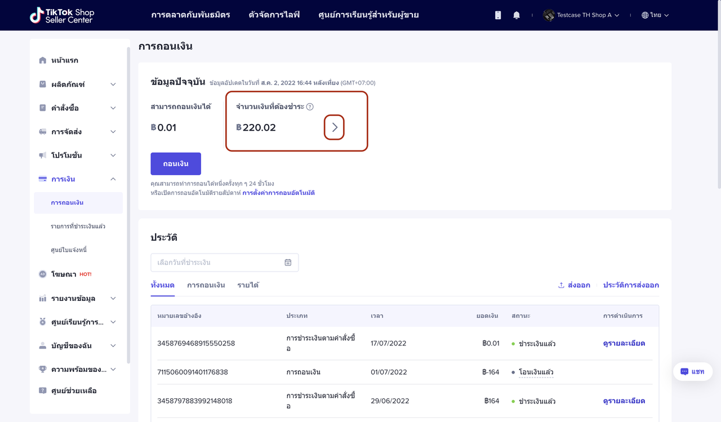Expand the ผลิตภัณฑ์ sidebar menu
The height and width of the screenshot is (422, 721).
point(113,85)
